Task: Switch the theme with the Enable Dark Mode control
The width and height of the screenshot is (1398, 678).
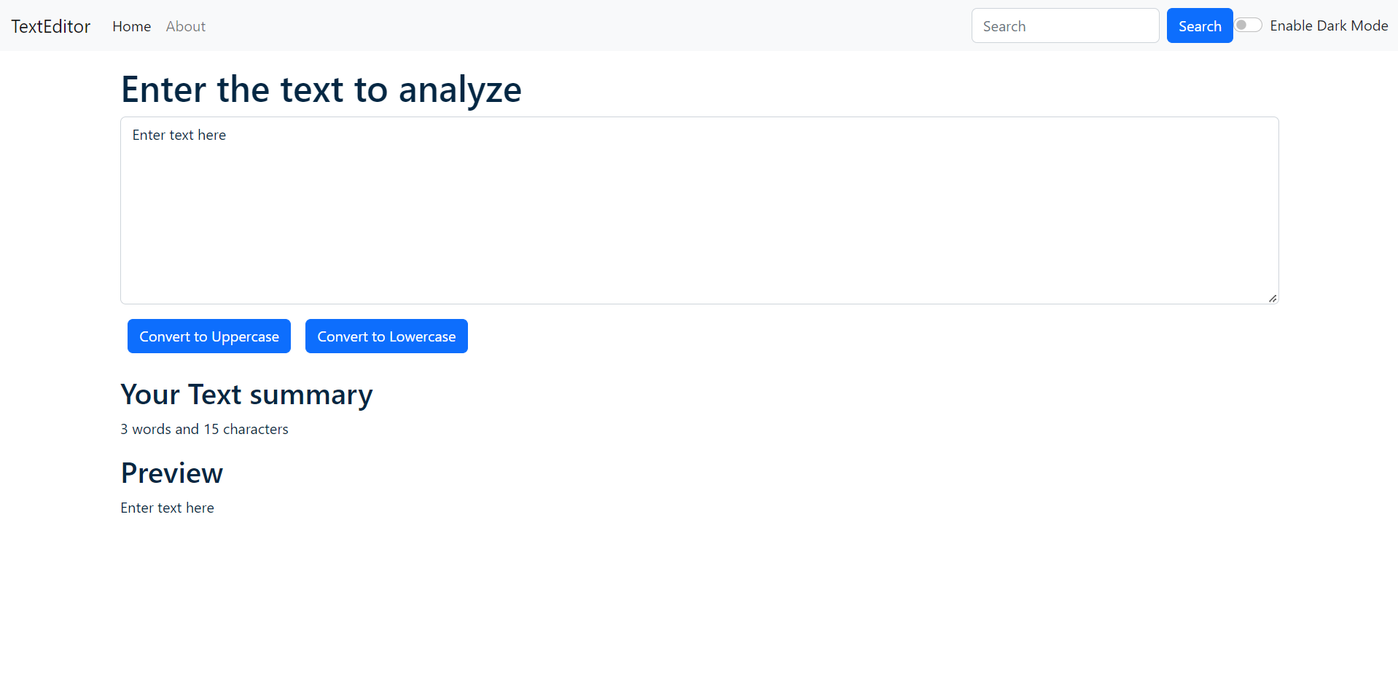Action: coord(1248,25)
